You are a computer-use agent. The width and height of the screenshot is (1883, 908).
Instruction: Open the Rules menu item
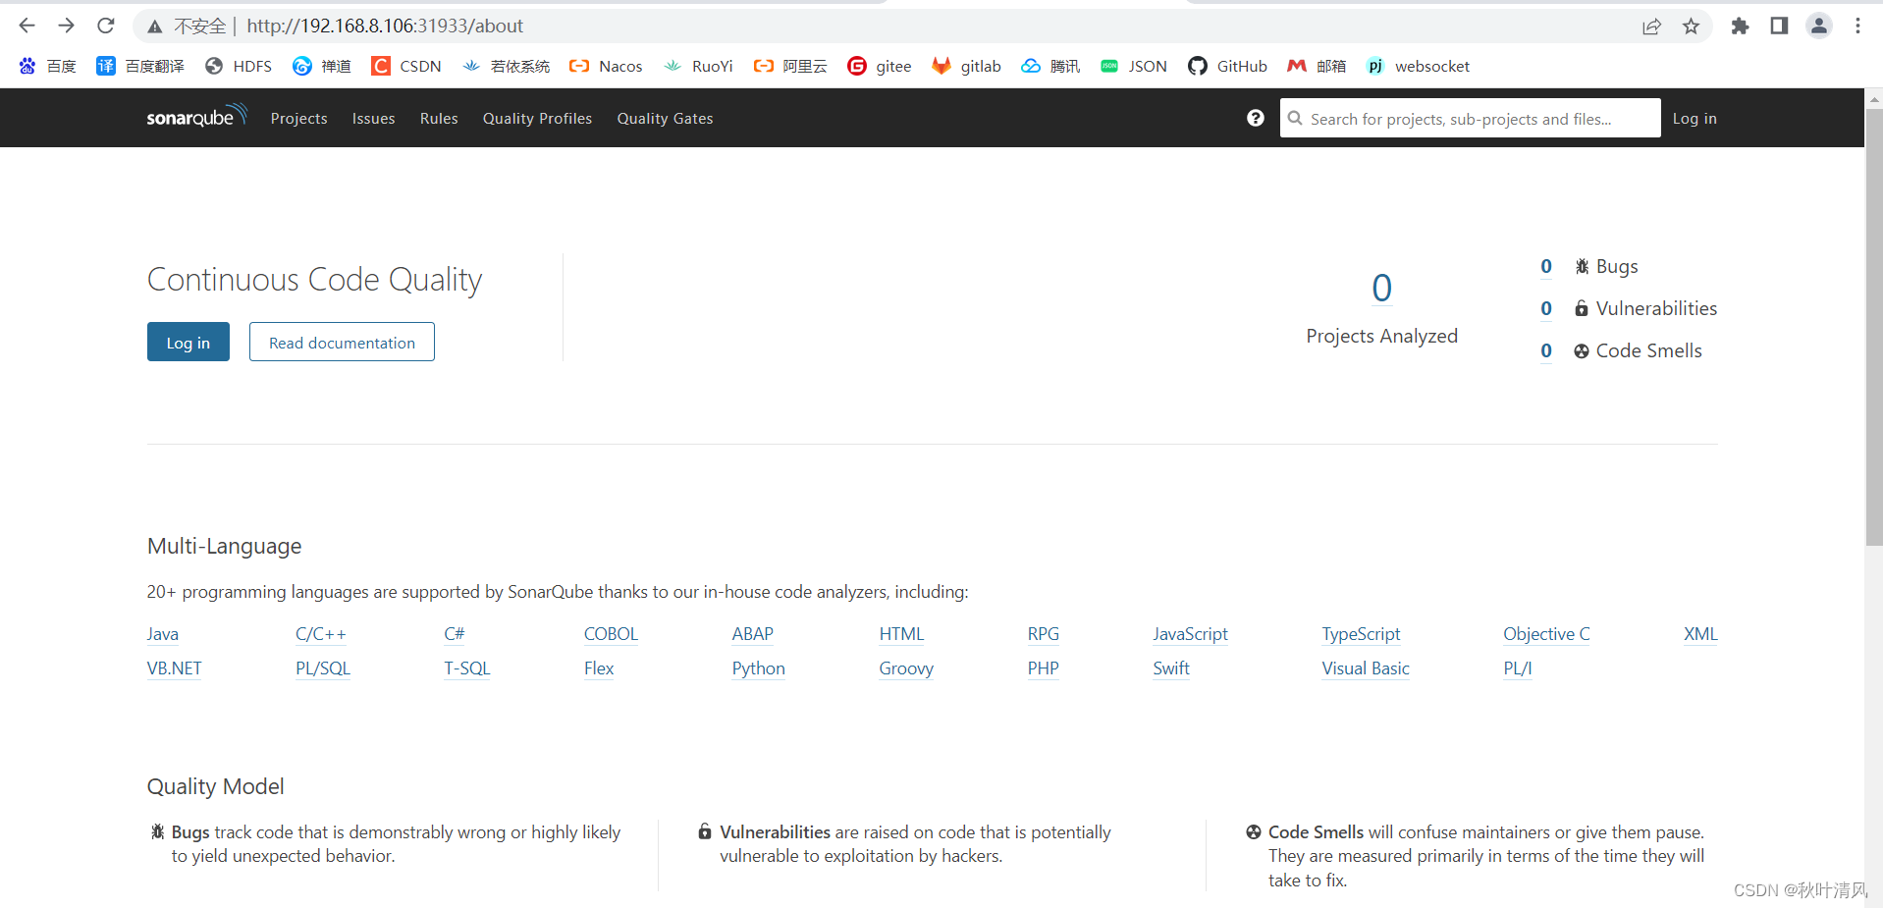pos(439,118)
